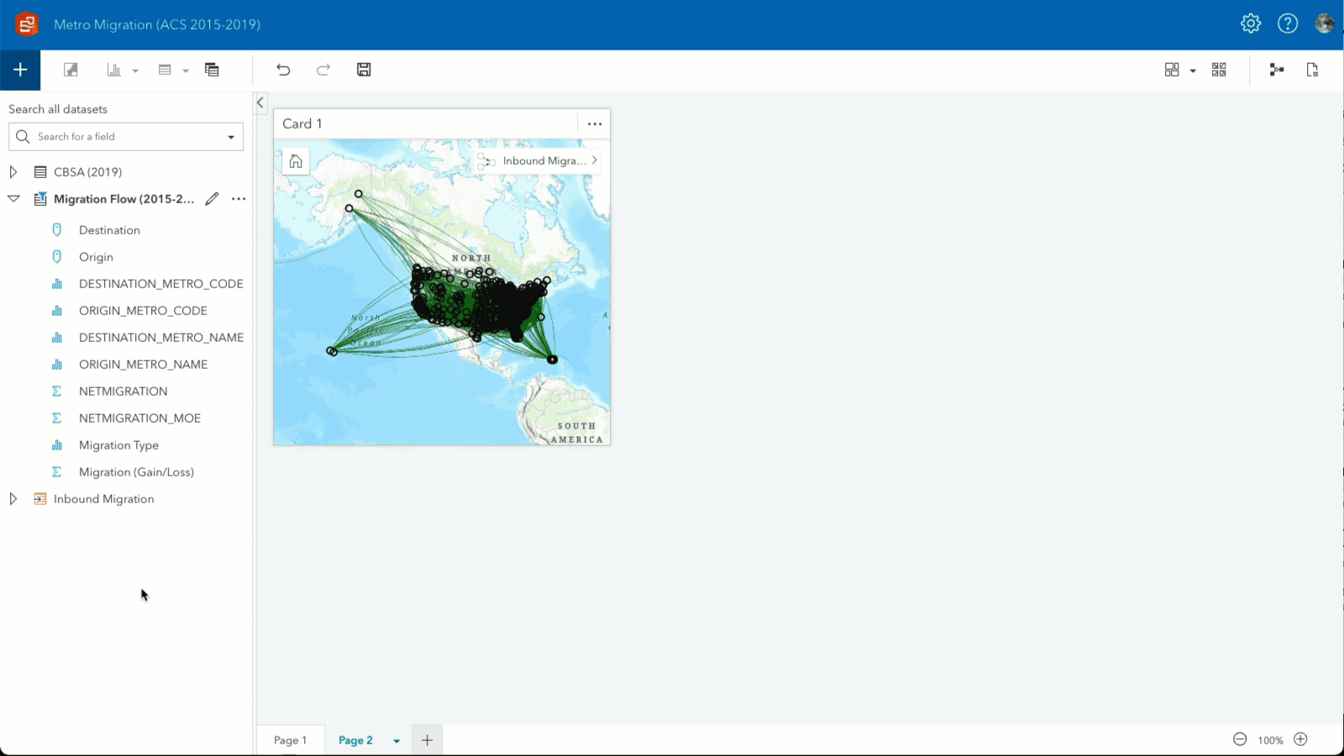Select the NETMIGRATION field

123,391
